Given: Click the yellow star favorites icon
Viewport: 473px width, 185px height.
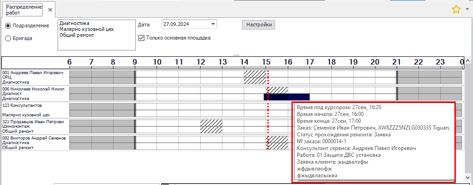Looking at the screenshot, I should point(456,10).
